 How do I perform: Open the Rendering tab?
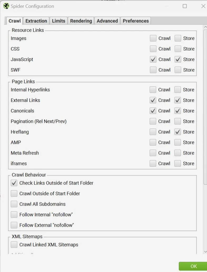tap(81, 21)
